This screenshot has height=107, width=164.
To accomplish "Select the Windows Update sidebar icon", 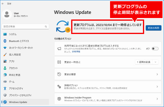I will pyautogui.click(x=5, y=102).
